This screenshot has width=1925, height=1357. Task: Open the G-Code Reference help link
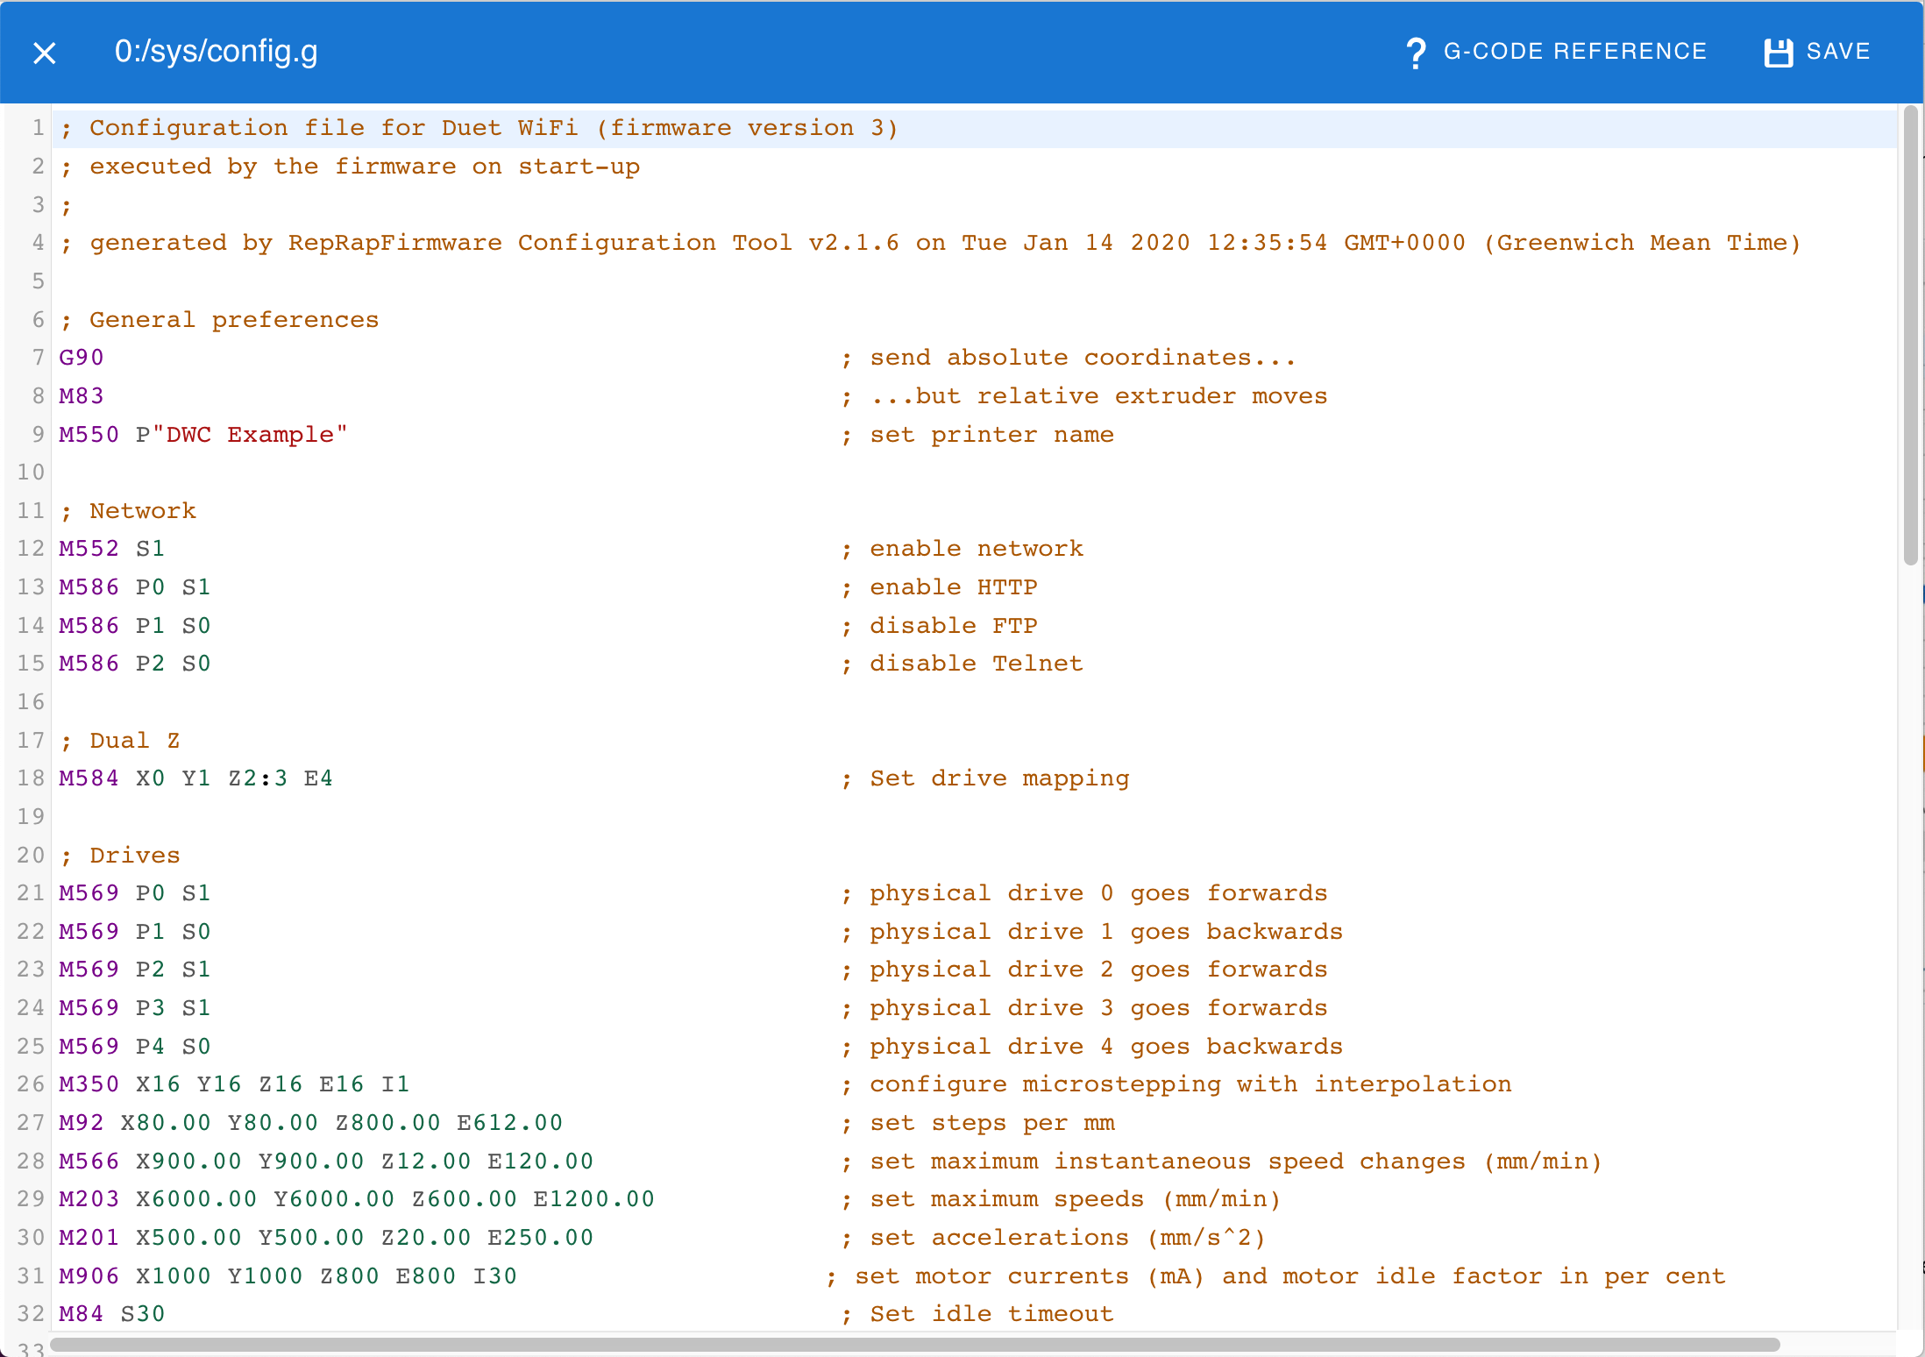click(1555, 52)
